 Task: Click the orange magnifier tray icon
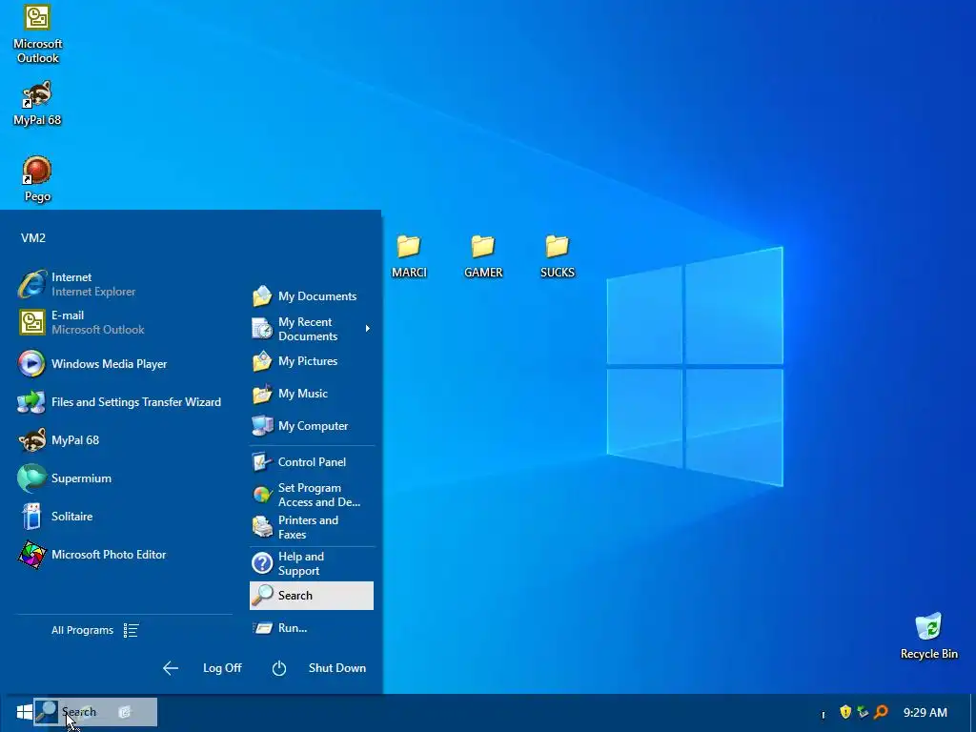click(x=881, y=711)
